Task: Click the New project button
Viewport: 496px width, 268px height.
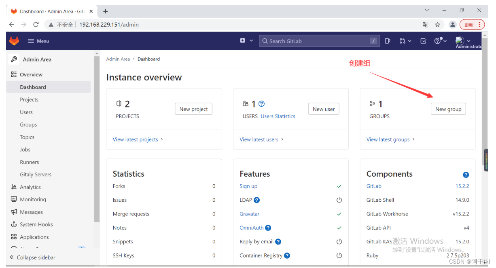Action: point(193,109)
